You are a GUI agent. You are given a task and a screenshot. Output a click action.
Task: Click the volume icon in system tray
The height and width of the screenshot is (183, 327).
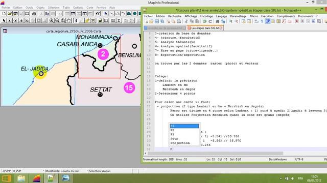(292, 178)
